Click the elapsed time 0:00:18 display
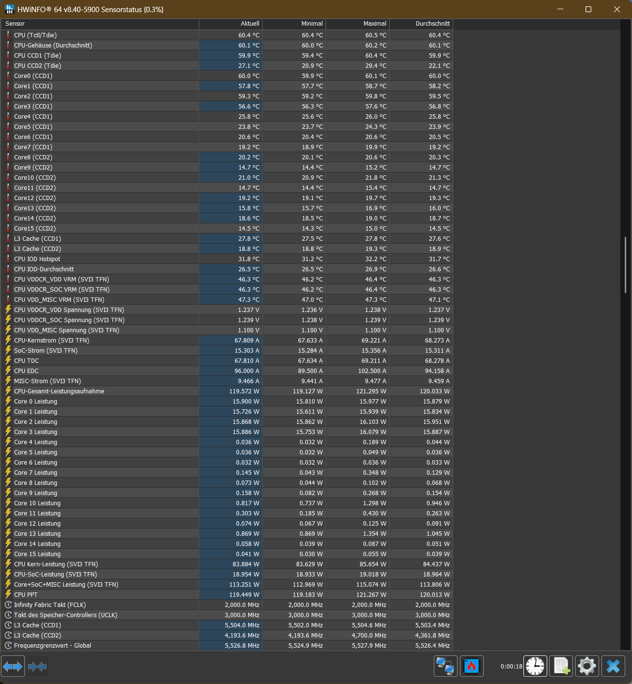 point(511,667)
